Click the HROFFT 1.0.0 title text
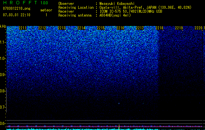The image size is (205, 130). point(25,3)
